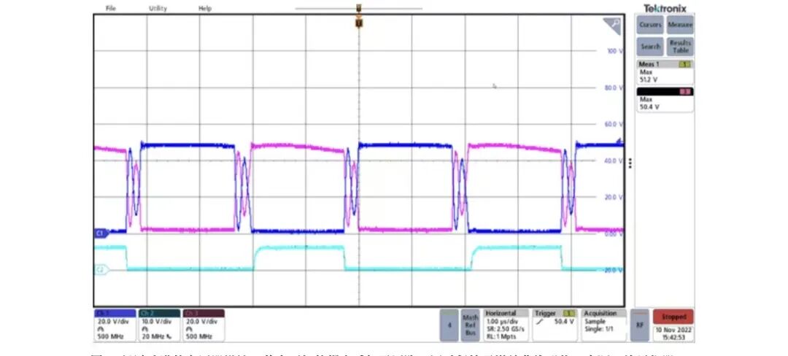Open the Help menu
The height and width of the screenshot is (356, 788).
click(x=205, y=8)
